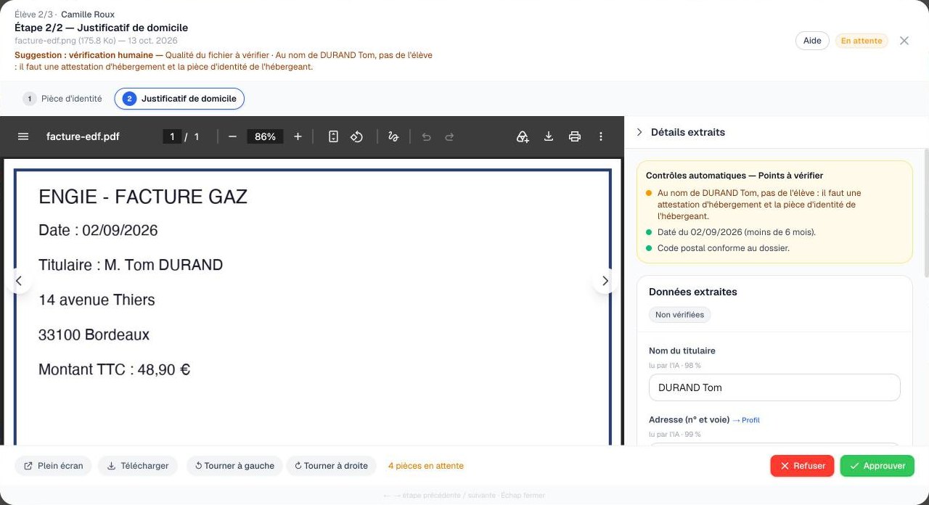Viewport: 929px width, 505px height.
Task: Click the 86% zoom level field
Action: pos(265,136)
